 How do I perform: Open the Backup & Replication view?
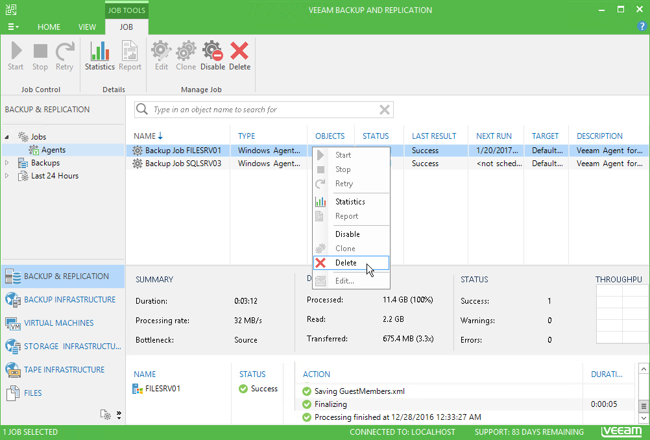[63, 276]
